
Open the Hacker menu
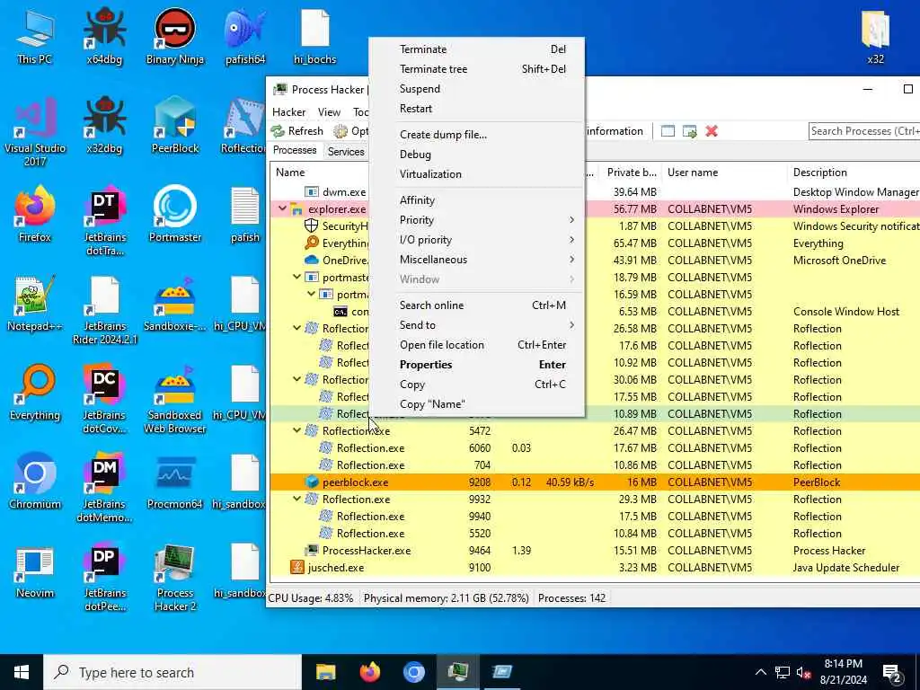coord(288,111)
